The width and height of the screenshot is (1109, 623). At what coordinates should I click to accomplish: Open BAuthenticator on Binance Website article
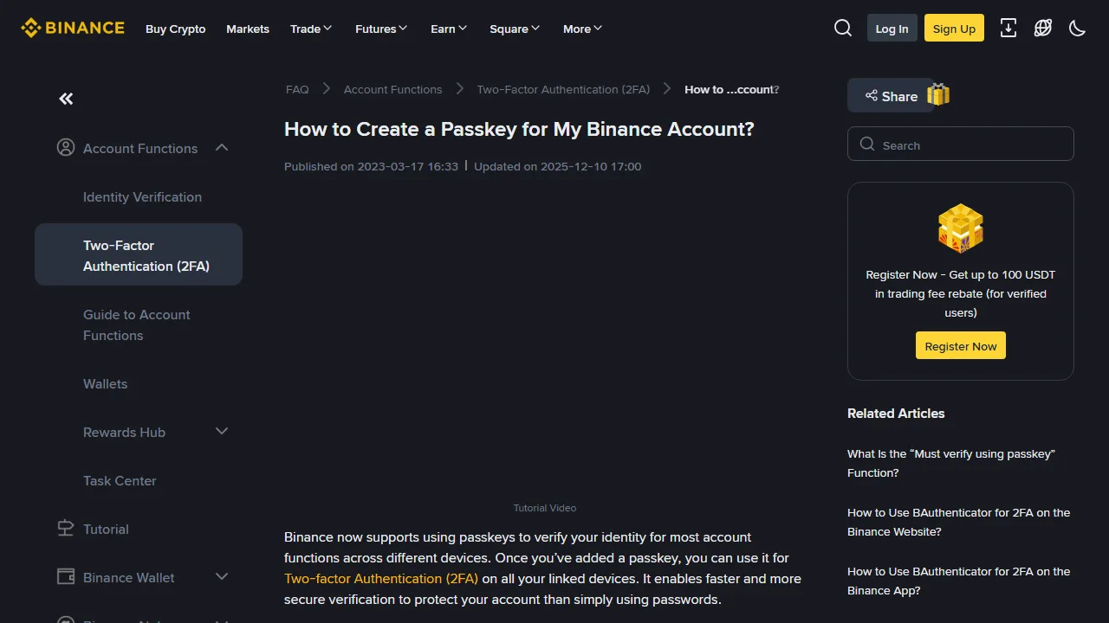click(x=958, y=523)
